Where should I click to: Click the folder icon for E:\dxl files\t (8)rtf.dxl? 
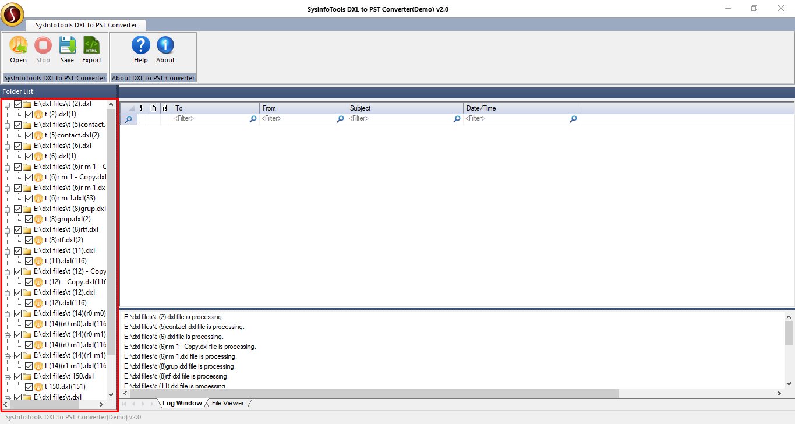tap(27, 229)
